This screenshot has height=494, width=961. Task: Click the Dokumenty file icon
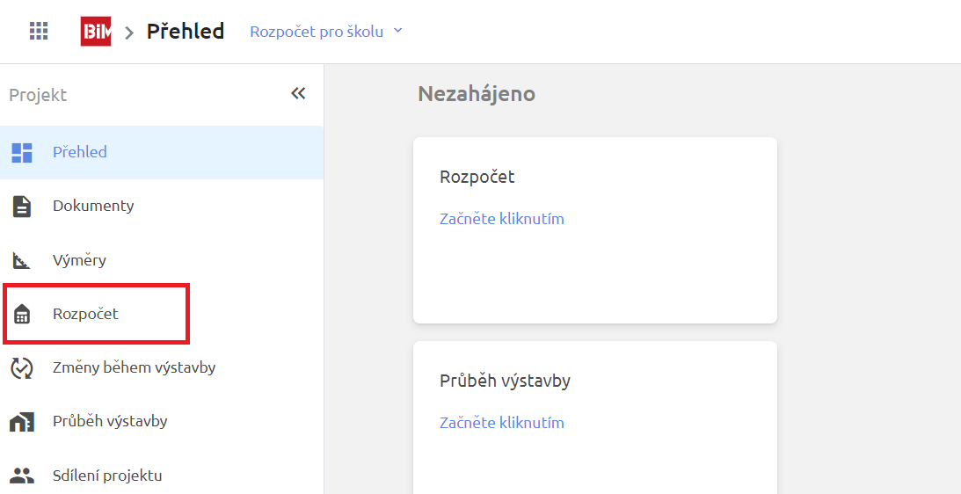tap(22, 207)
